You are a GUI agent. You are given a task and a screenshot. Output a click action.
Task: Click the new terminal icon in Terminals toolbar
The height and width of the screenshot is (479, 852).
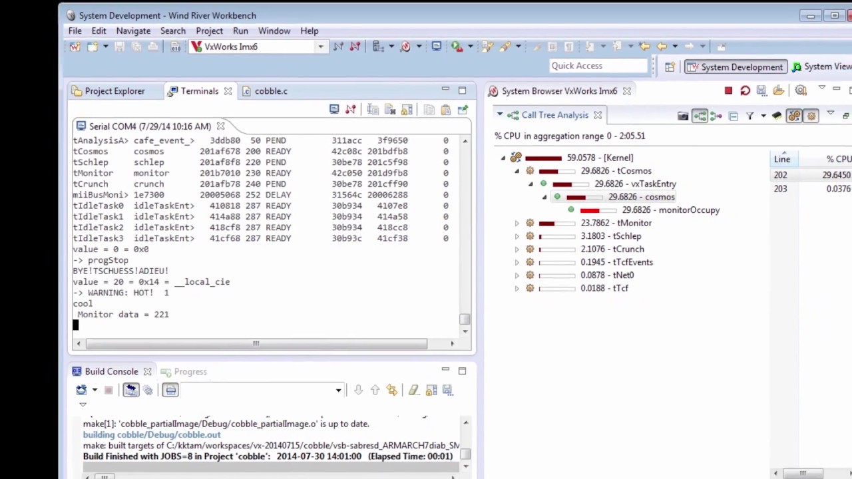[334, 109]
